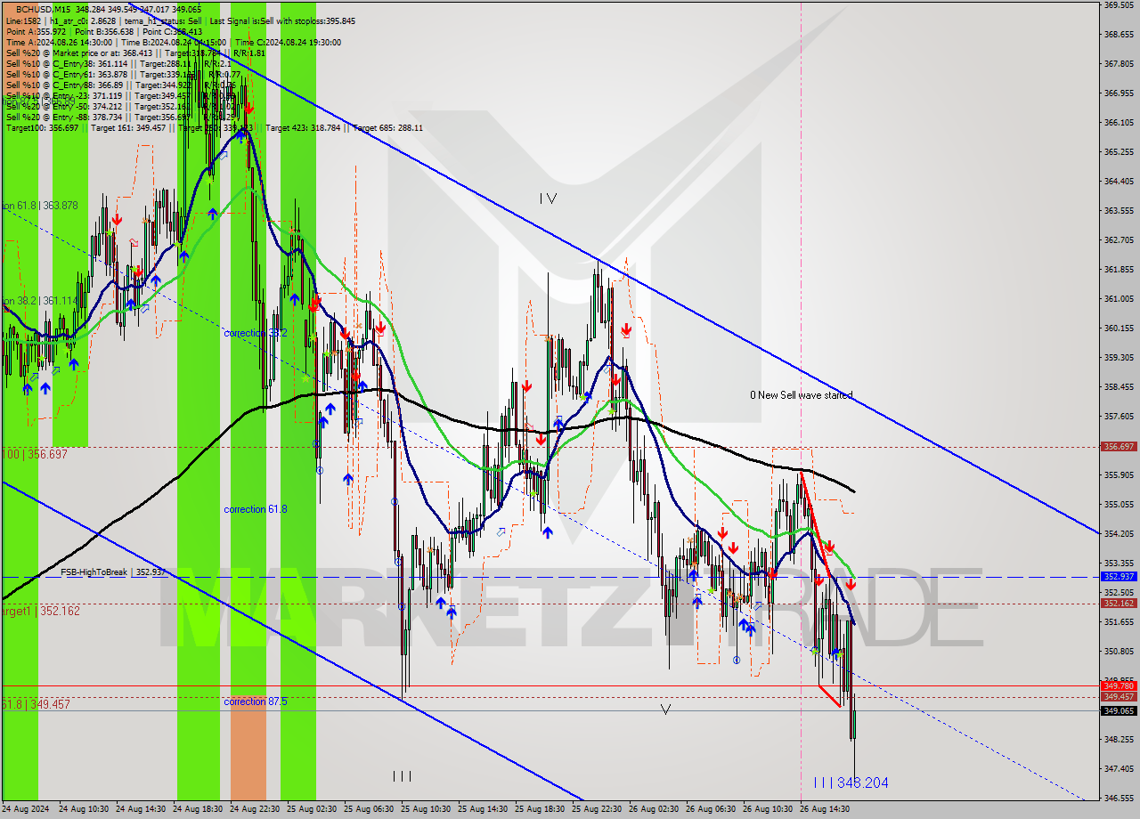The width and height of the screenshot is (1140, 819).
Task: Click the blue 352.937 price tag on axis
Action: (x=1119, y=577)
